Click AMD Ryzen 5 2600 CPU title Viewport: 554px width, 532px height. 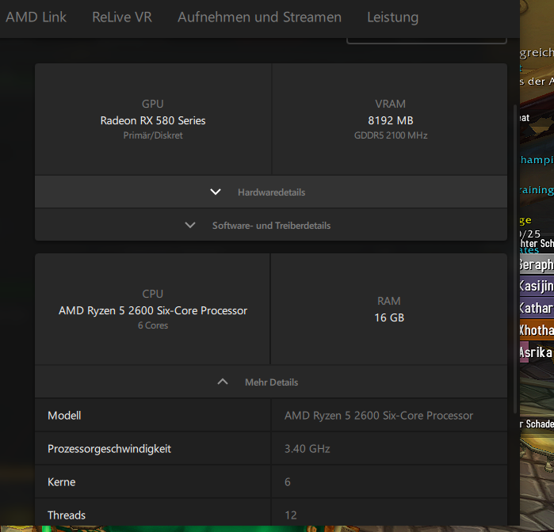[153, 310]
